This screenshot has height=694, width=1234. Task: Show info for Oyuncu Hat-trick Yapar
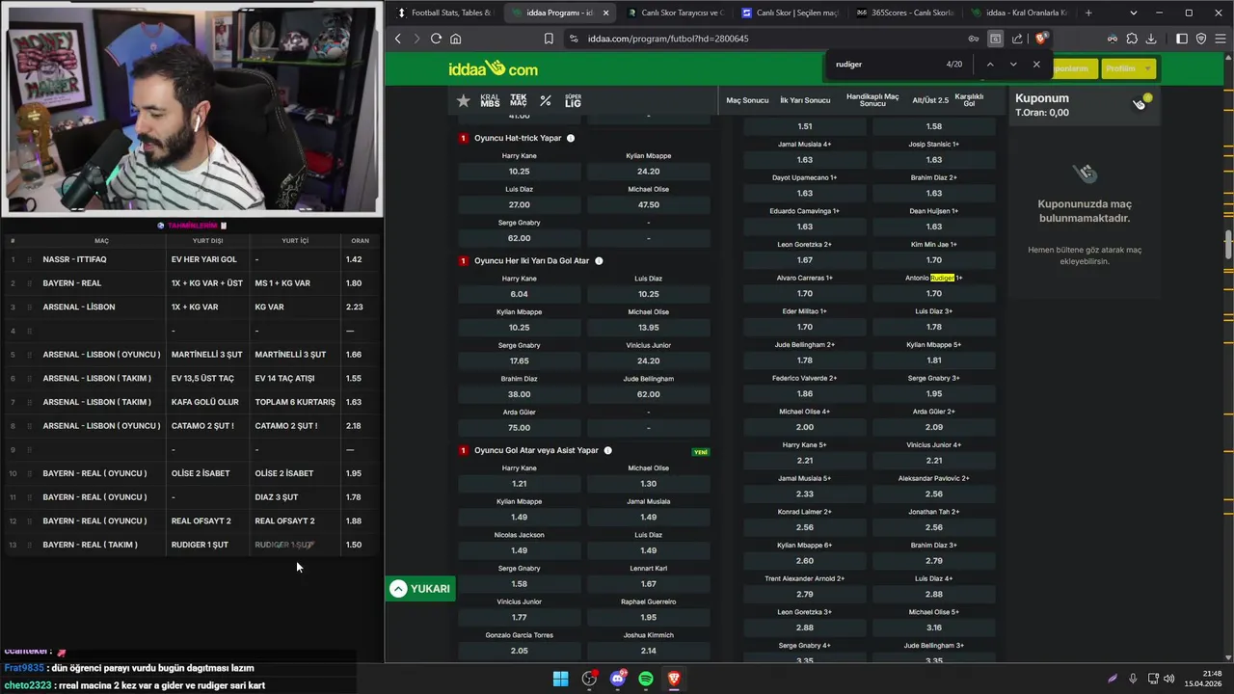(x=571, y=138)
